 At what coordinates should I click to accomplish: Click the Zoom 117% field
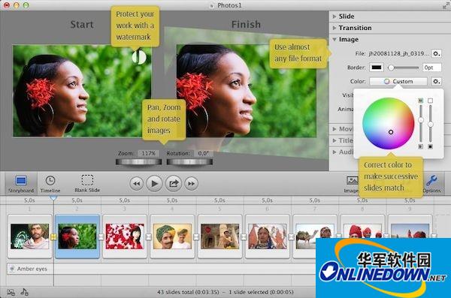point(148,153)
